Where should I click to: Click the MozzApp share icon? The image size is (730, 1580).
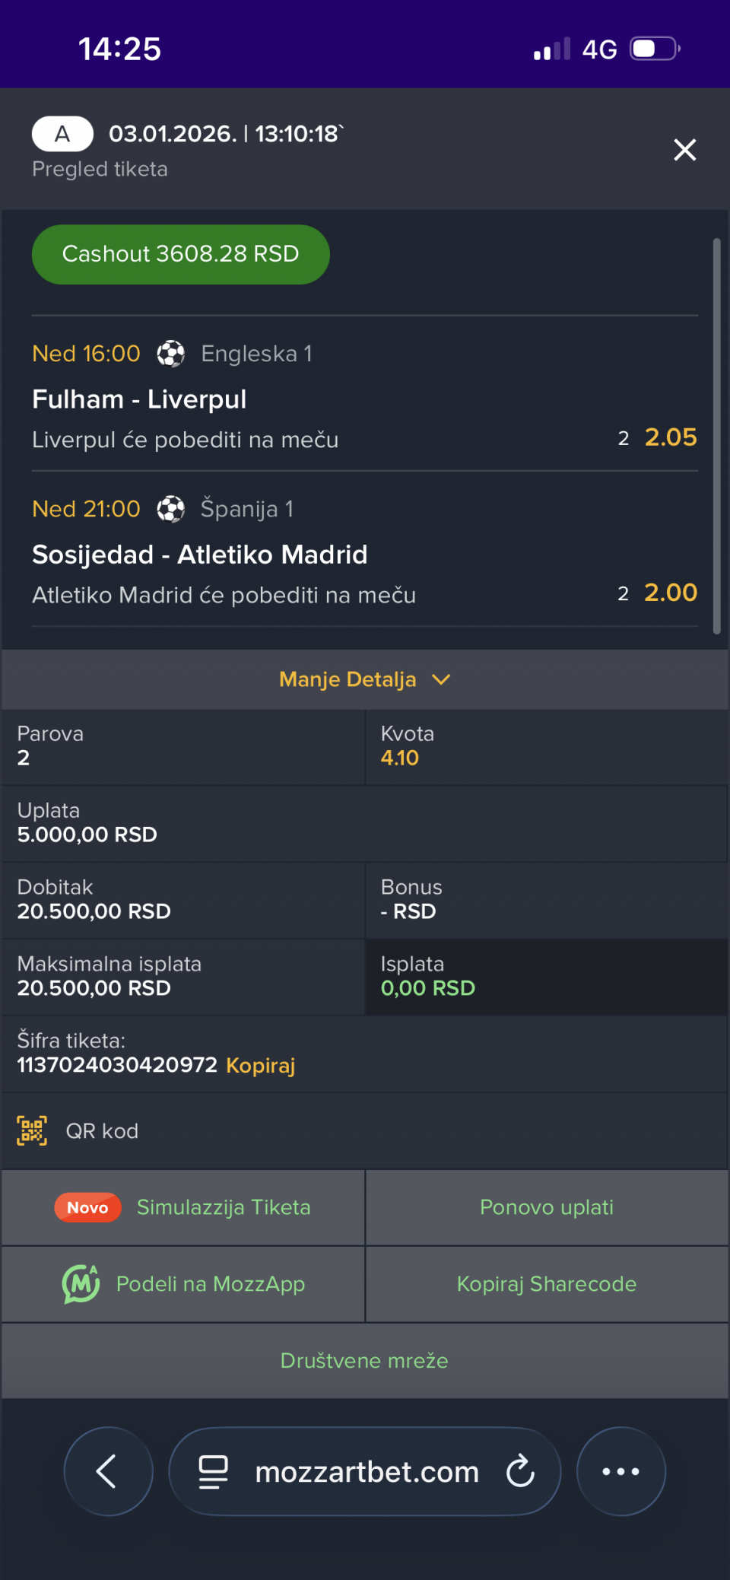pyautogui.click(x=81, y=1284)
